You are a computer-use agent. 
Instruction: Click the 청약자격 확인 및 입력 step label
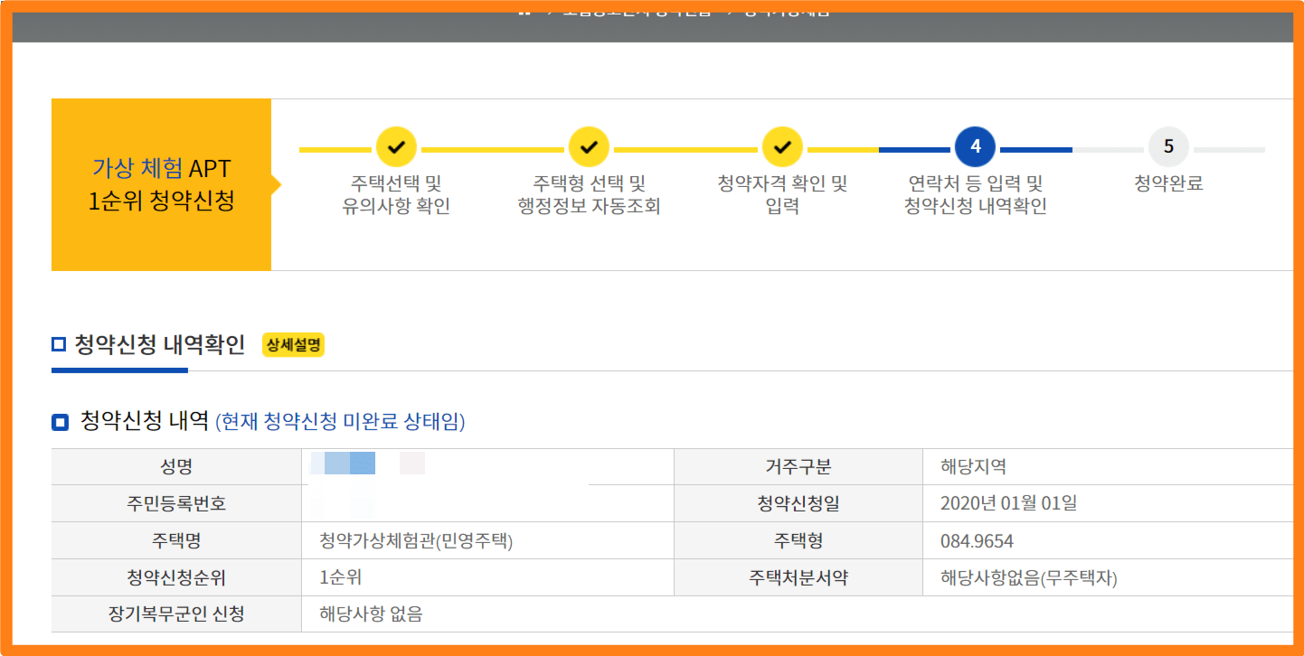782,195
